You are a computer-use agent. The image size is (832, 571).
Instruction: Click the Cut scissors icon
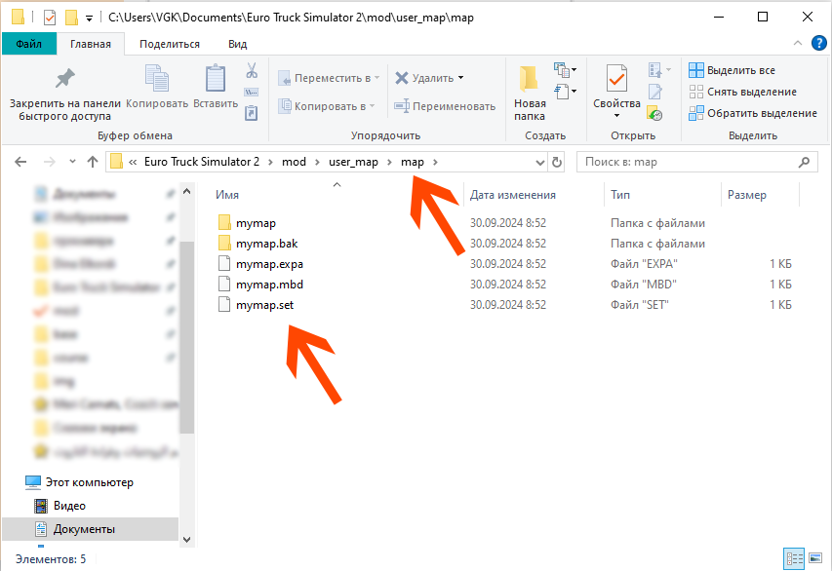click(252, 71)
